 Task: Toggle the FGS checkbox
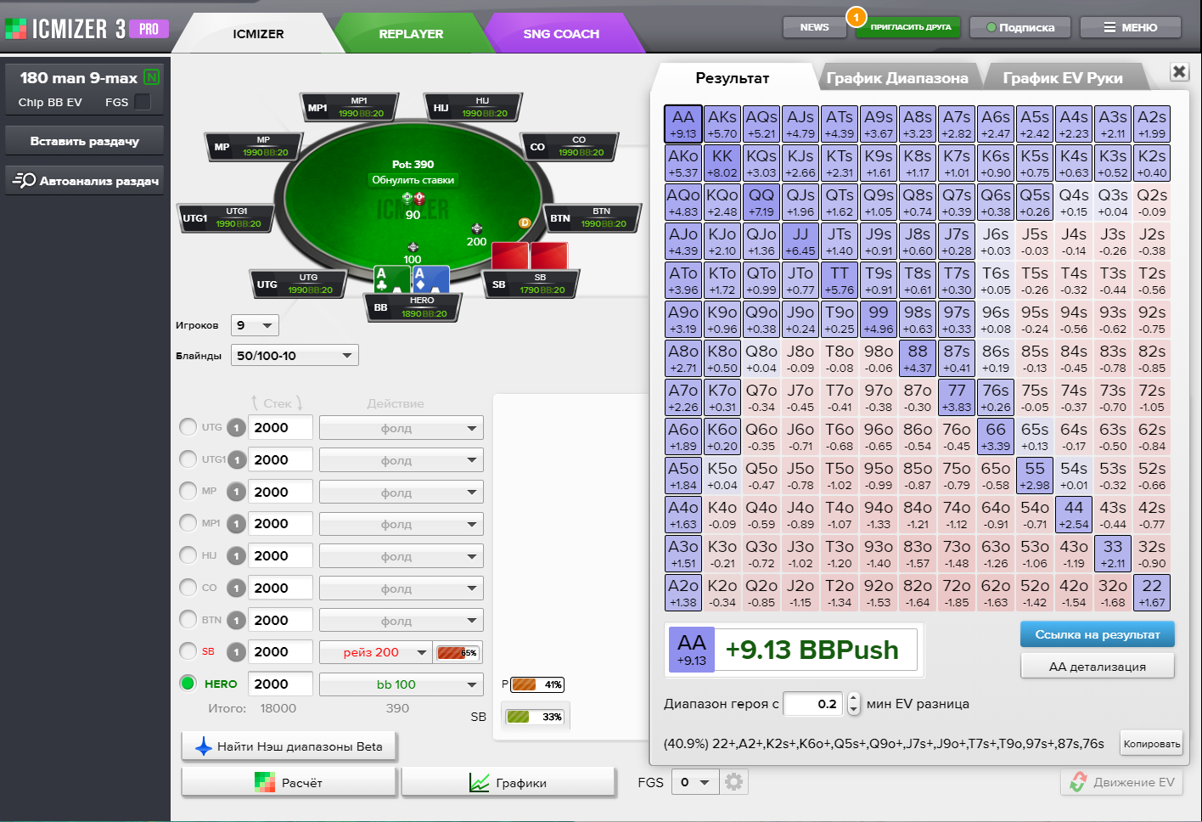(x=143, y=102)
